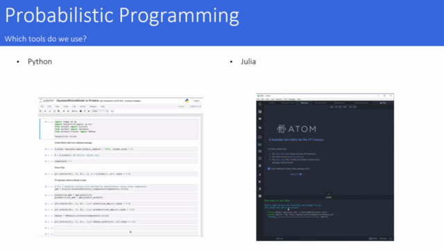Click the Trusted notebook indicator in Jupyter
Image resolution: width=444 pixels, height=250 pixels.
pyautogui.click(x=181, y=106)
